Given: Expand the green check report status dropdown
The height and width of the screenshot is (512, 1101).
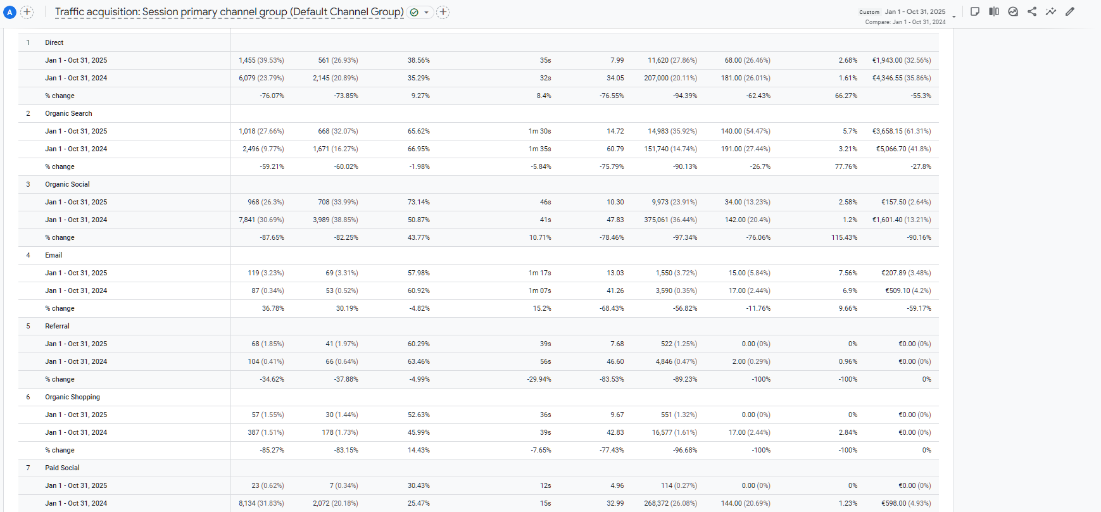Looking at the screenshot, I should point(420,12).
